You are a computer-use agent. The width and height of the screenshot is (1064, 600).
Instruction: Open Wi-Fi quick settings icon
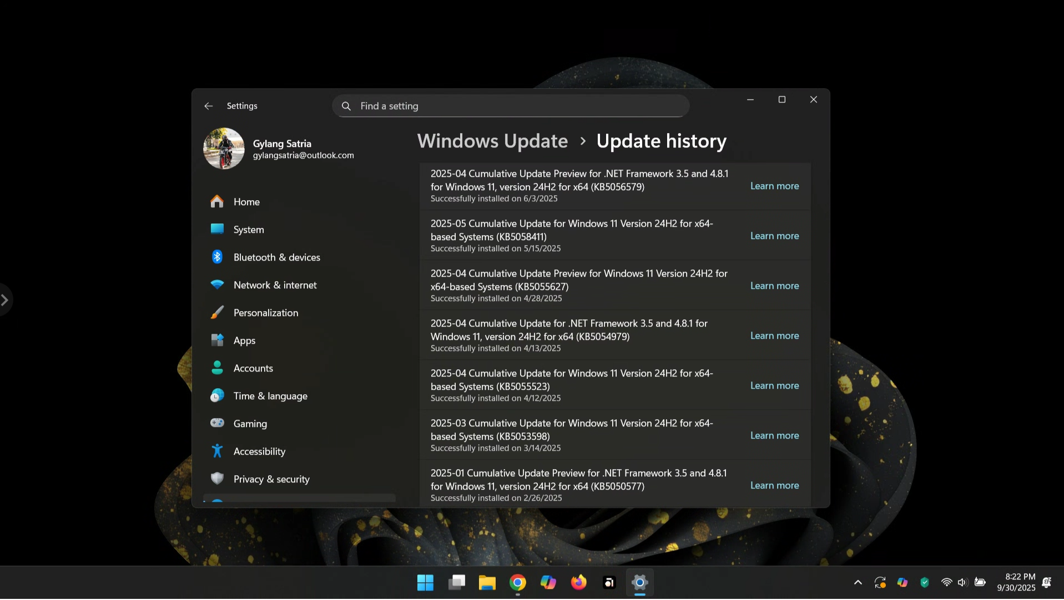(947, 583)
